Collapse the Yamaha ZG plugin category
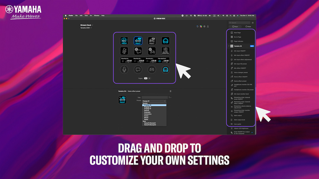Viewport: 319px width, 179px height. point(229,46)
